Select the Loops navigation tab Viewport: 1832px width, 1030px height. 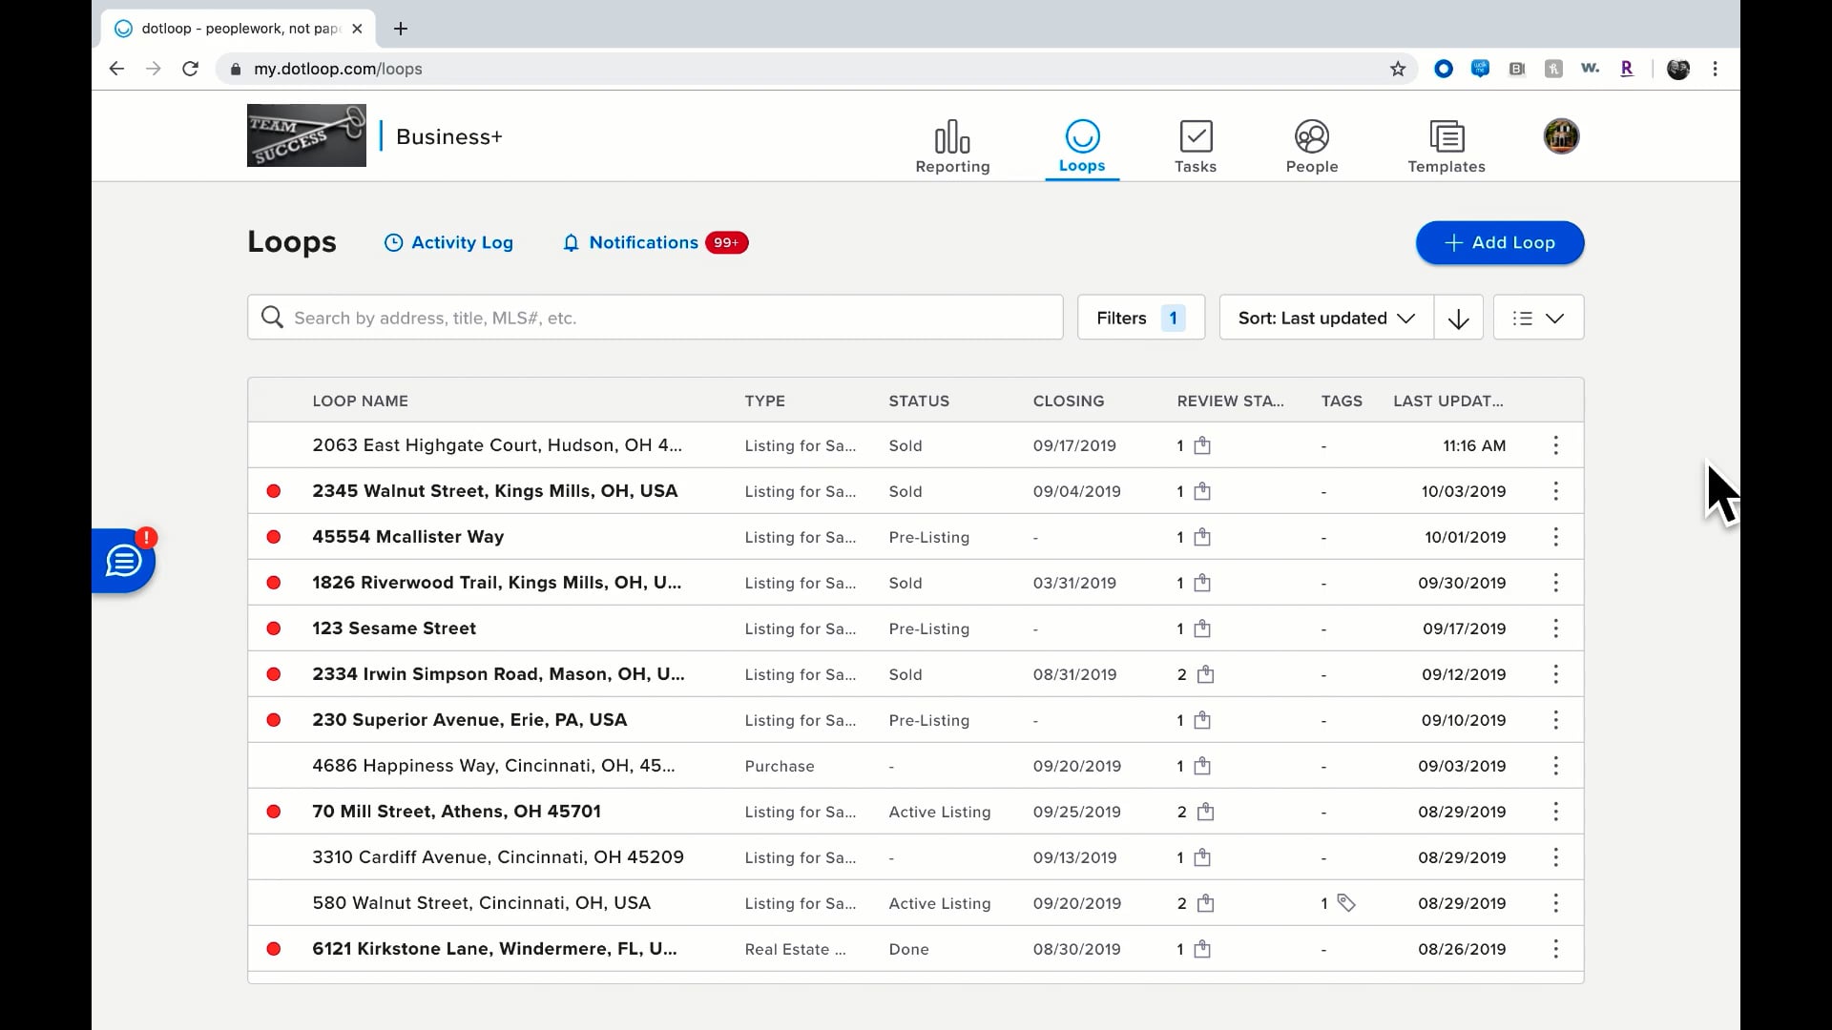tap(1081, 146)
